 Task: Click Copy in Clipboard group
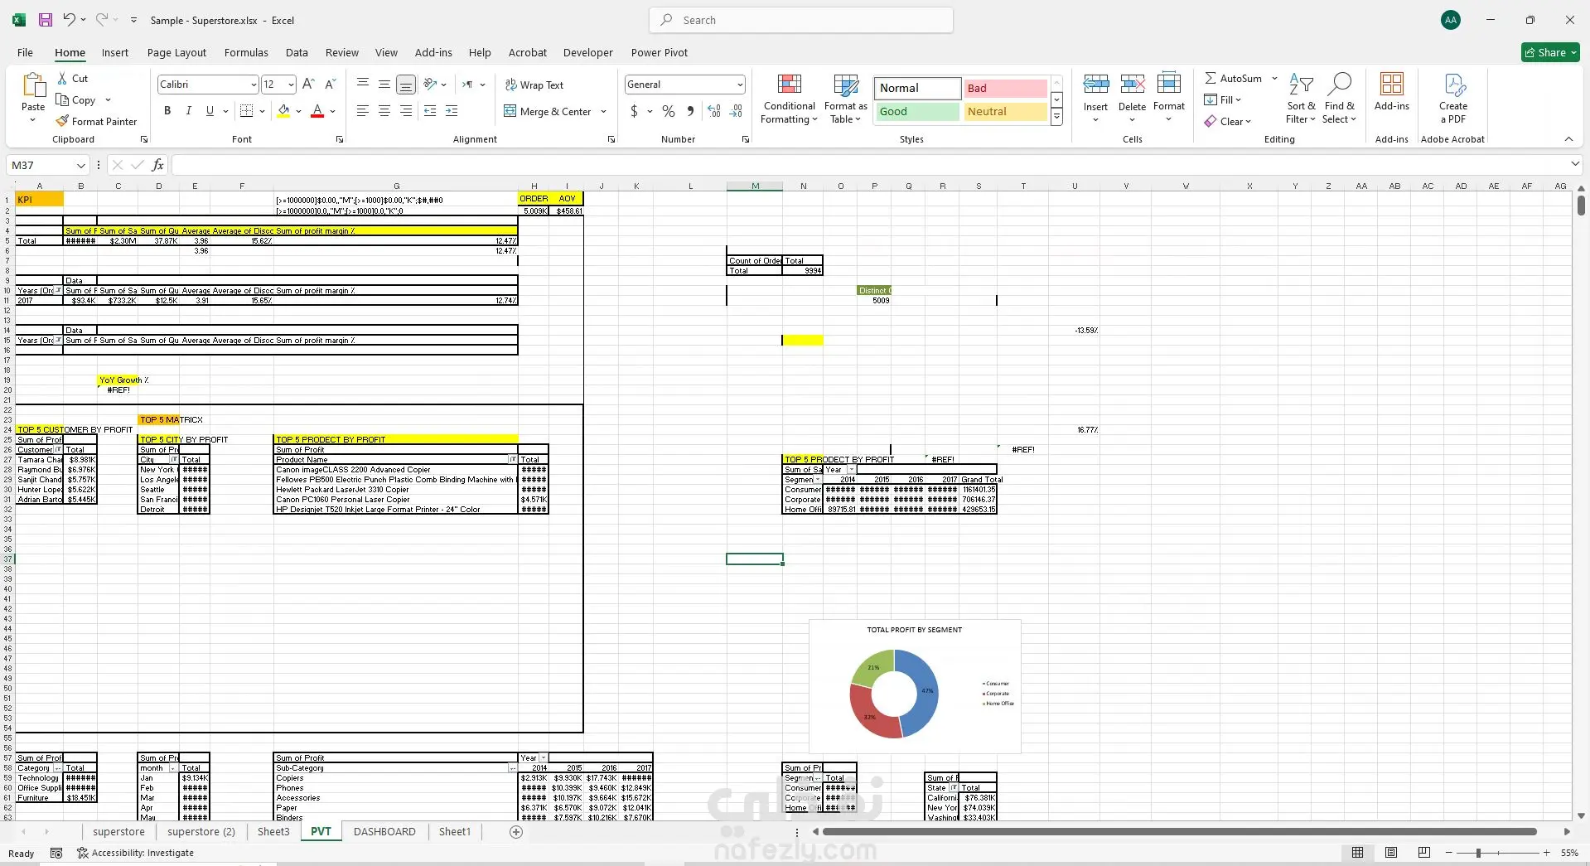(76, 100)
